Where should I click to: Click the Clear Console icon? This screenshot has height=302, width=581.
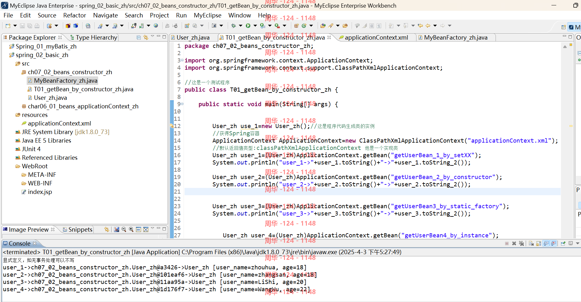coord(531,243)
